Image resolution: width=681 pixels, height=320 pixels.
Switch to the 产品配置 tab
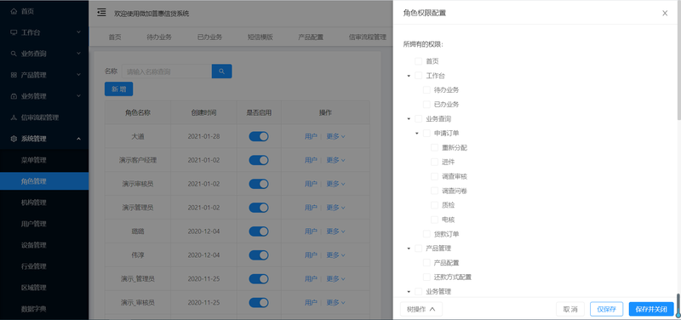[311, 37]
